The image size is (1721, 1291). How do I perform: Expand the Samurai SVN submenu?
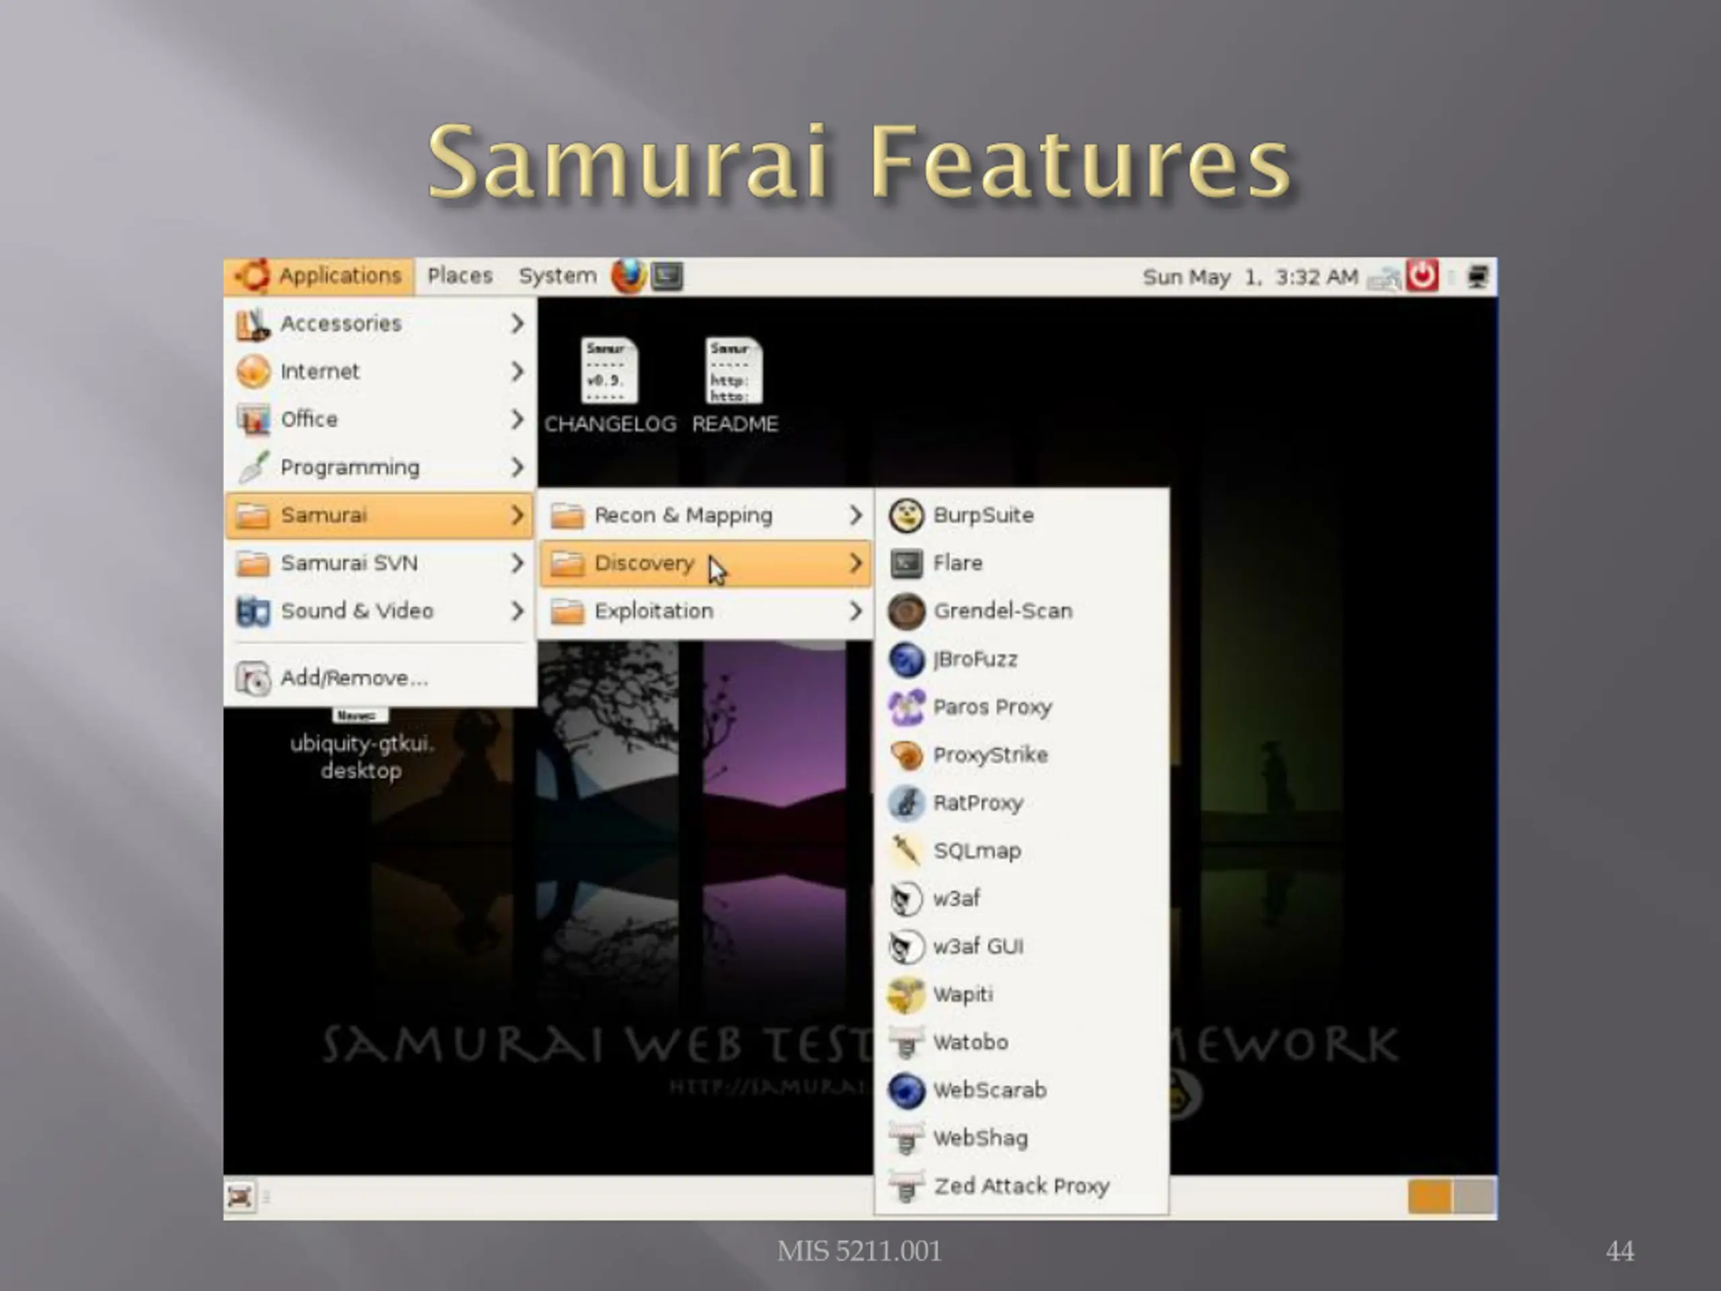[x=380, y=563]
